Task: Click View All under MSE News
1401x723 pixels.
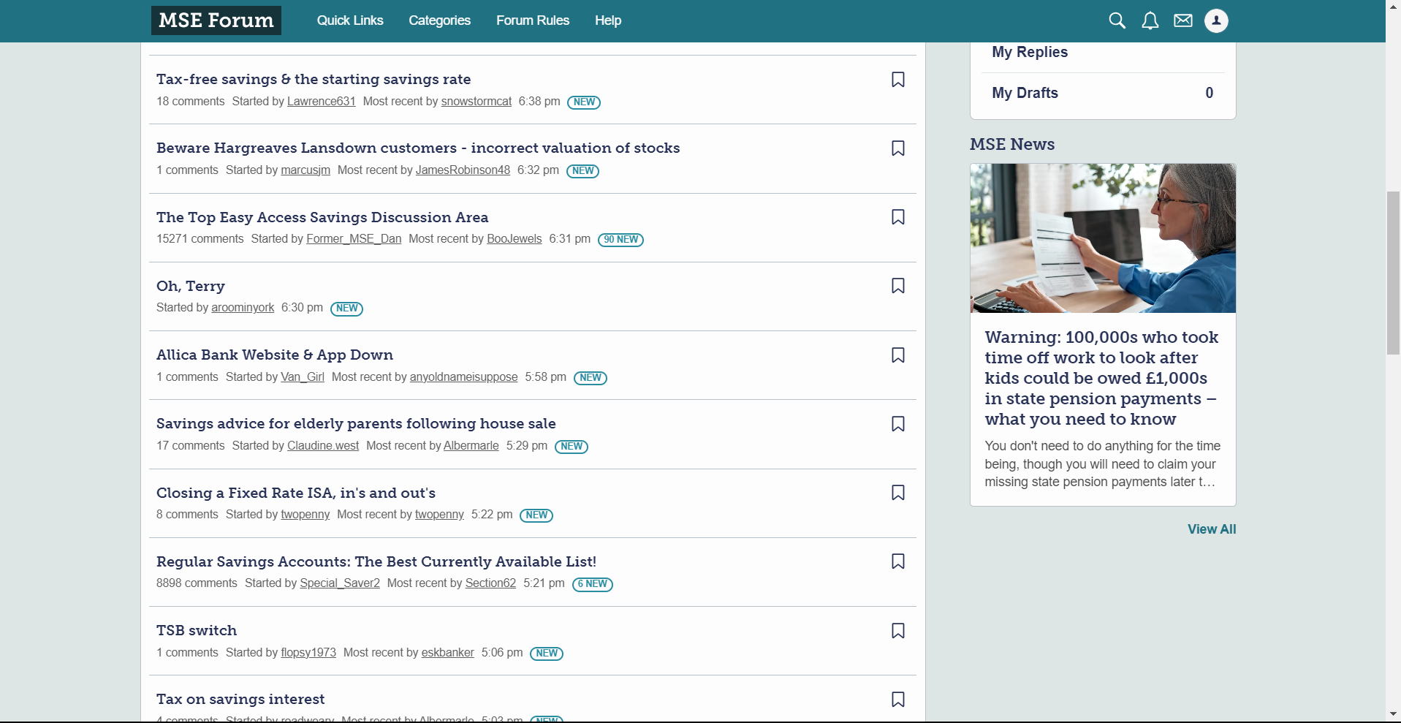Action: coord(1212,529)
